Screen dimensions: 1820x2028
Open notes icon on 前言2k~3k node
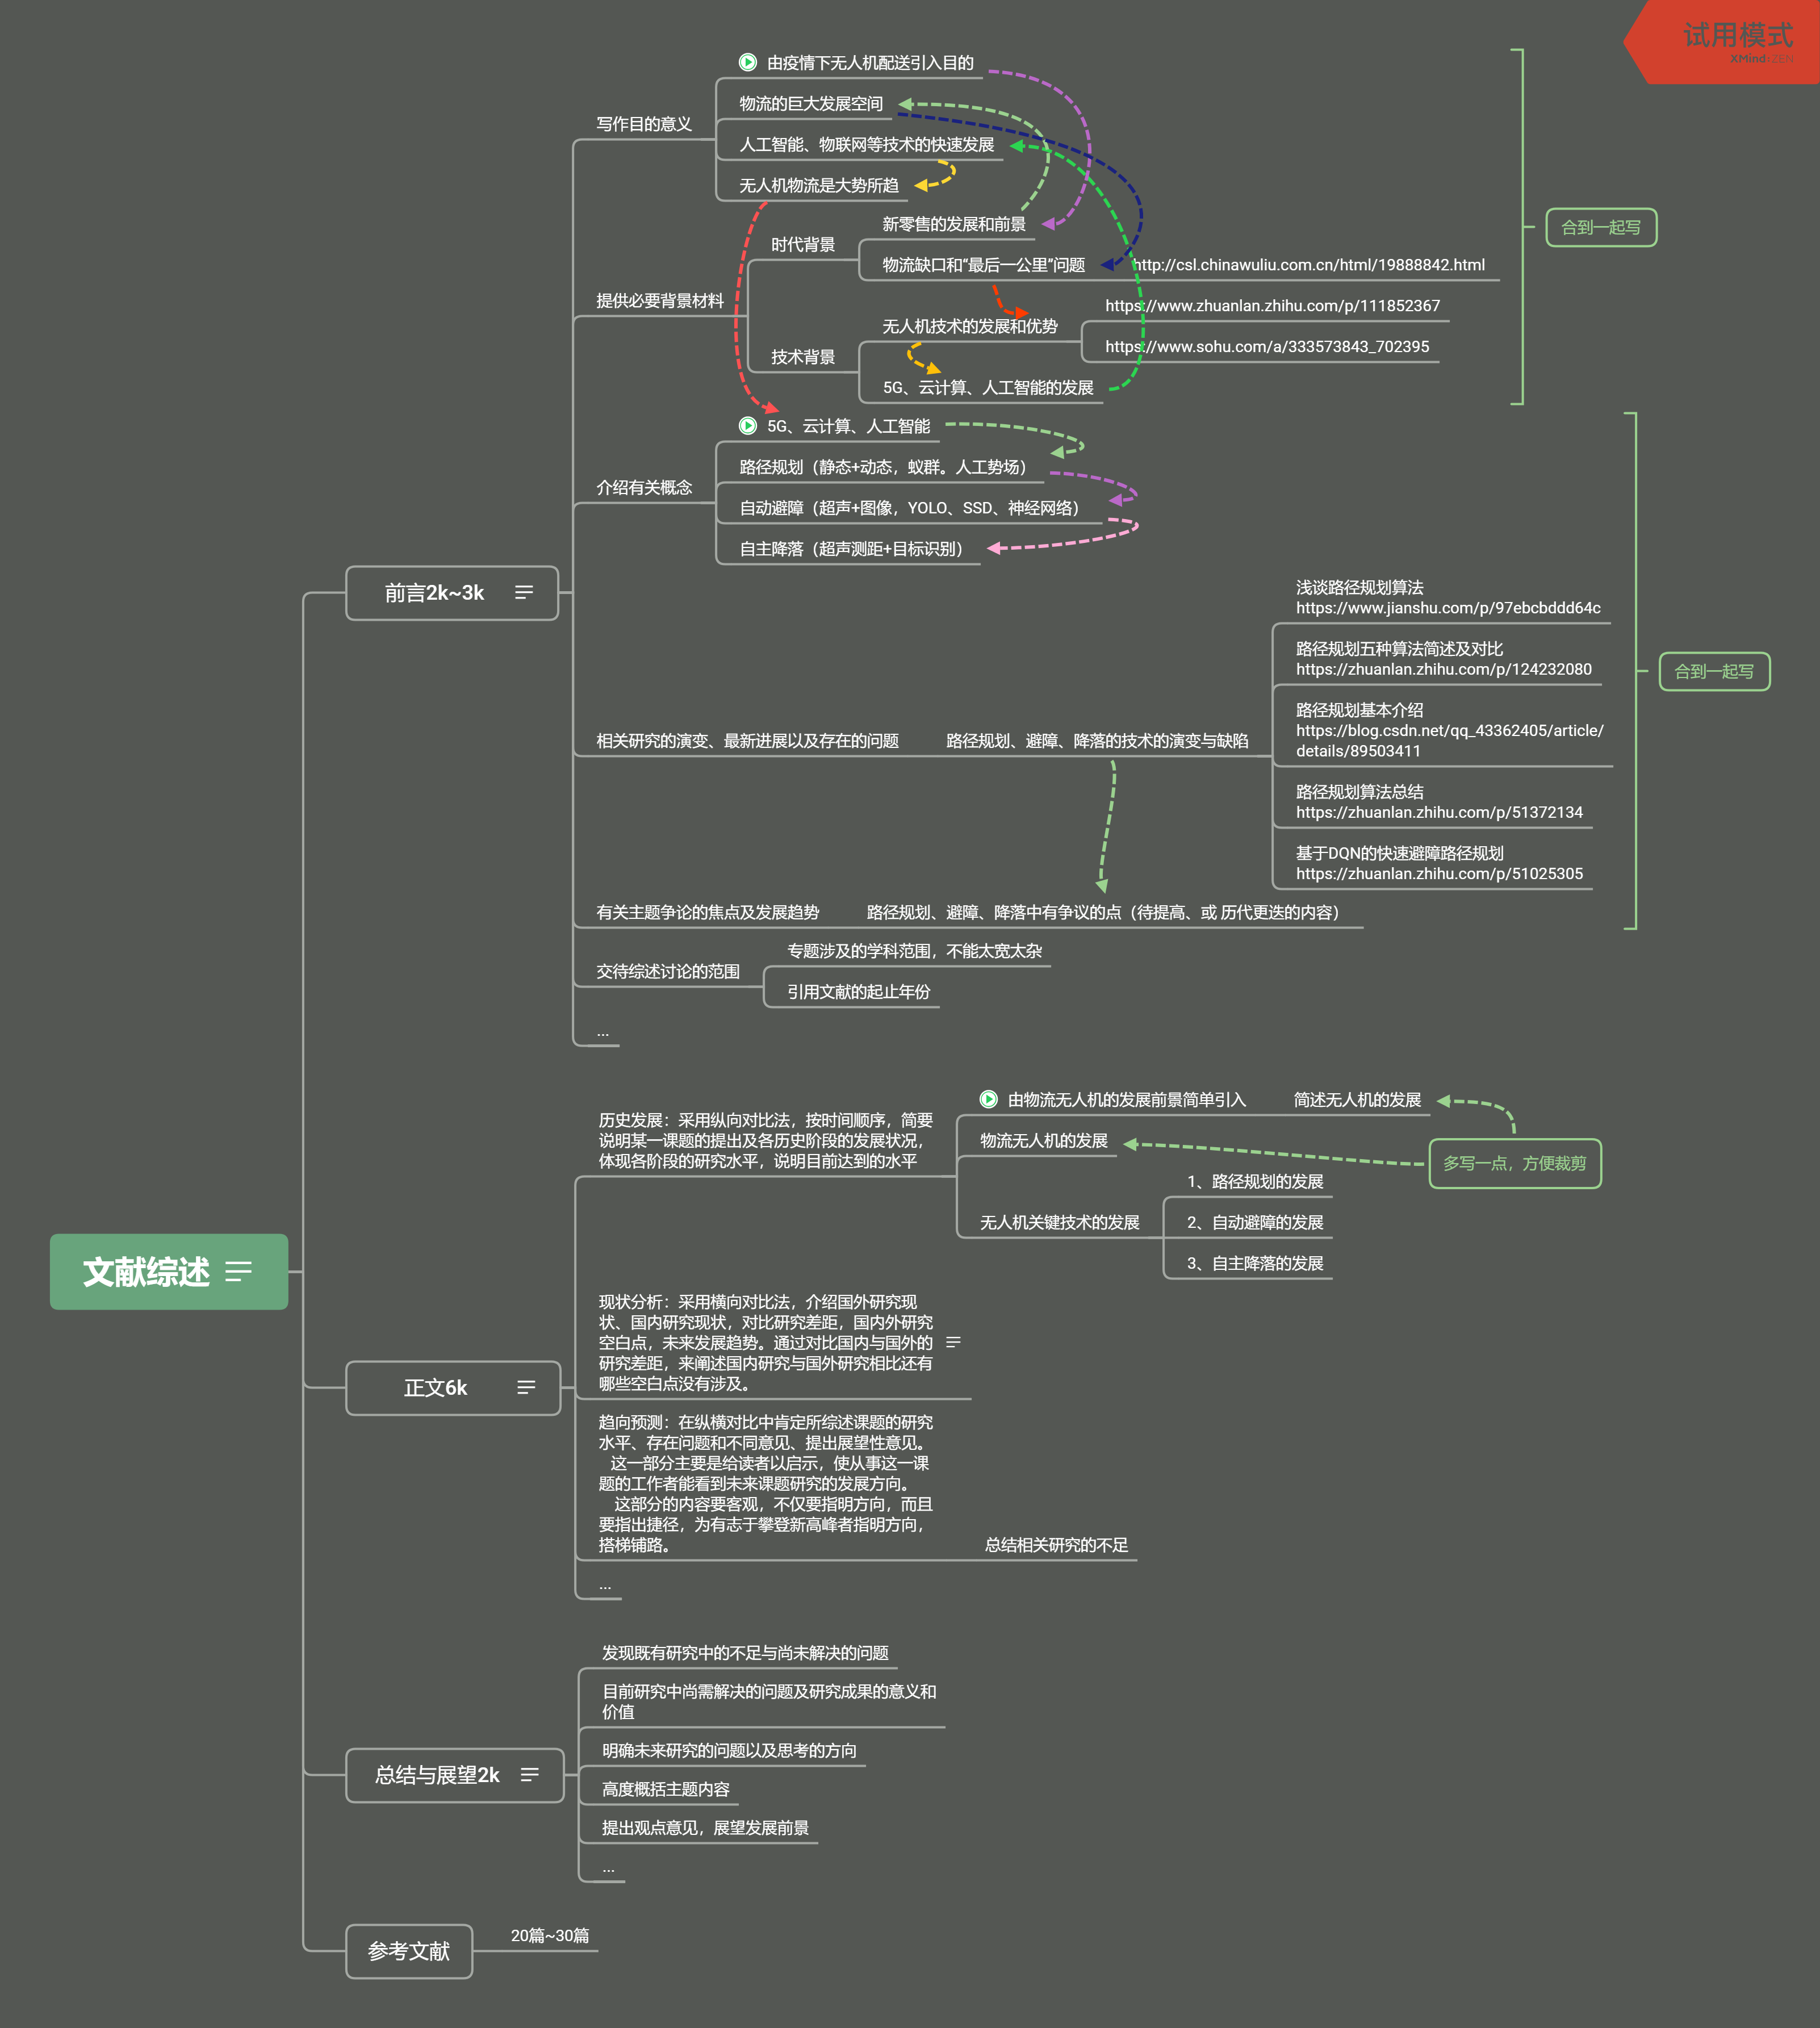(x=523, y=593)
